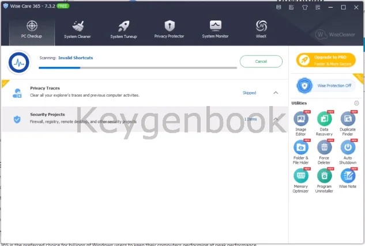Open the skin theme shirt icon

click(x=306, y=7)
